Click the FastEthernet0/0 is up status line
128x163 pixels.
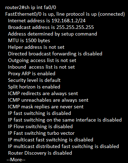(x=65, y=14)
